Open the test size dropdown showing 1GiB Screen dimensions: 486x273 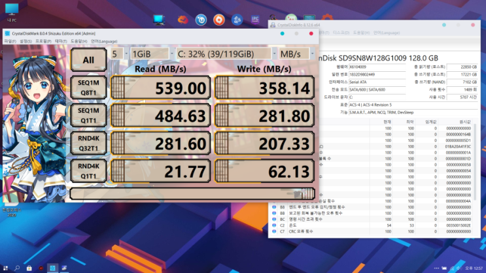click(152, 54)
